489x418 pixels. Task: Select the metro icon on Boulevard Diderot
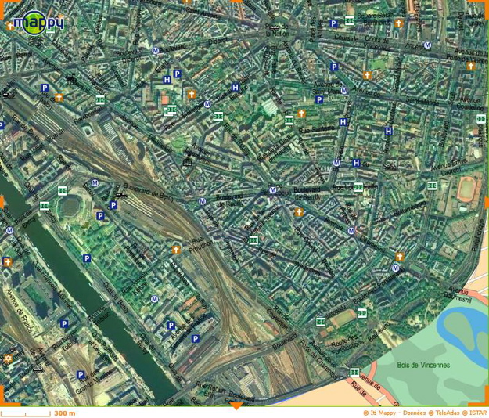(155, 50)
